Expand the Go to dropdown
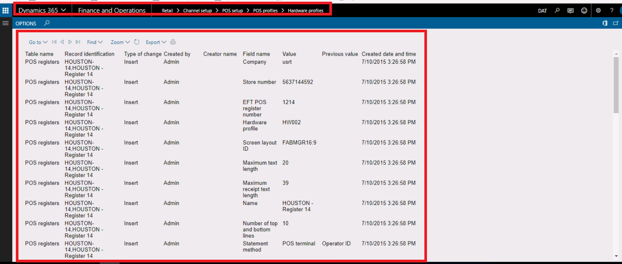622x264 pixels. pos(38,42)
